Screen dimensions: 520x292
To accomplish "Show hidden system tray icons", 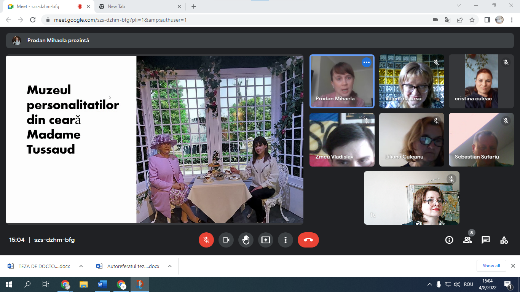I will tap(430, 284).
